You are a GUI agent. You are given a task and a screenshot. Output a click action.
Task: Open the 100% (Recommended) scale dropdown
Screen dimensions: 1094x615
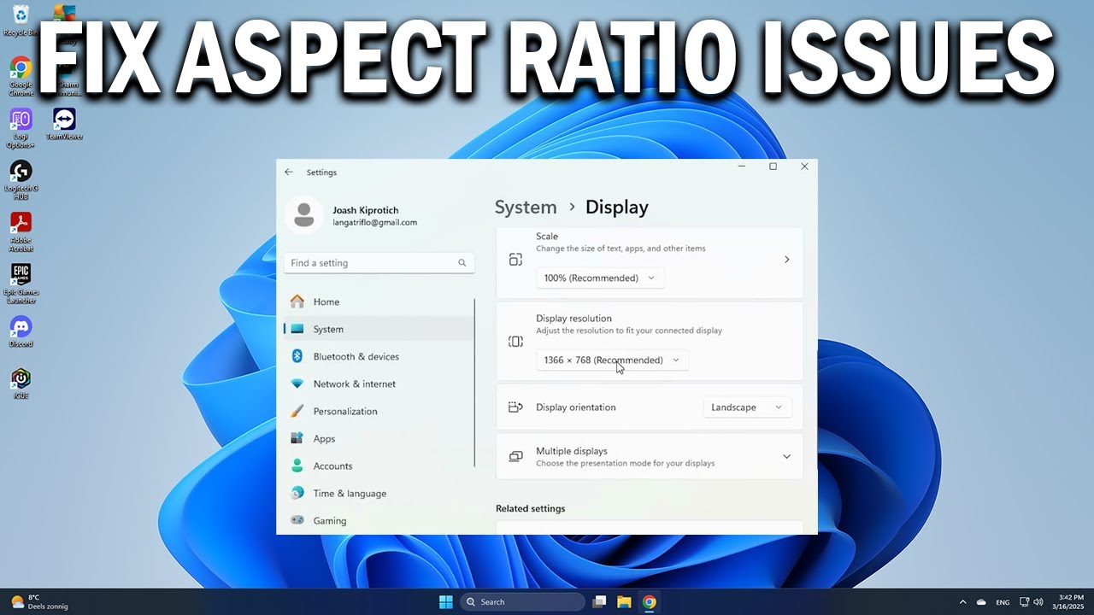pyautogui.click(x=600, y=278)
